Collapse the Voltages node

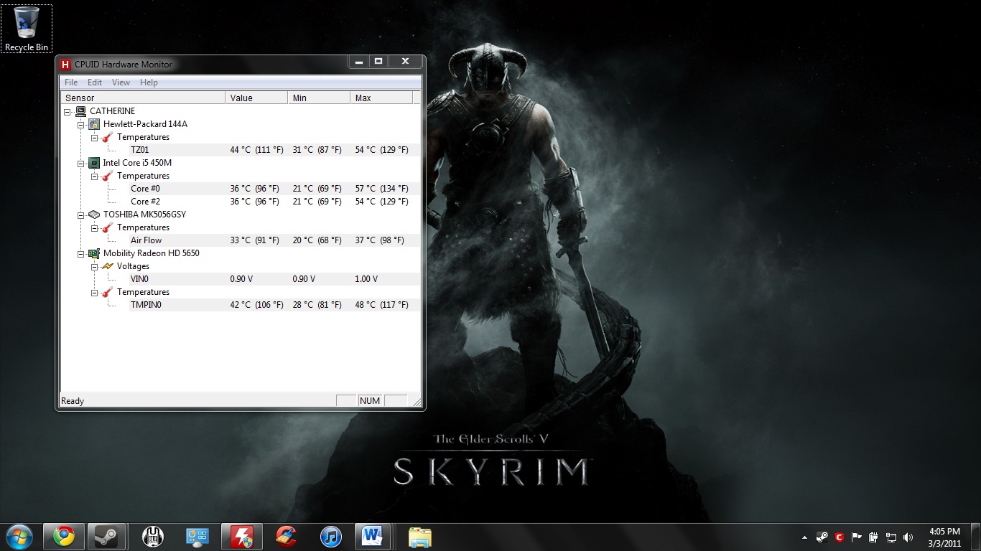pos(95,266)
